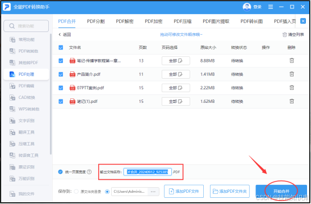Switch to the PDF解密 tab
Screen dimensions: 311x204
coord(125,21)
